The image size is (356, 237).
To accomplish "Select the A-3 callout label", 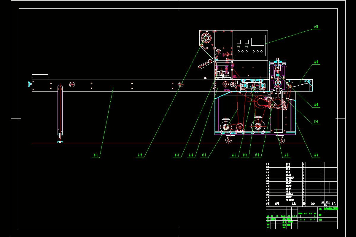I will click(x=177, y=155).
